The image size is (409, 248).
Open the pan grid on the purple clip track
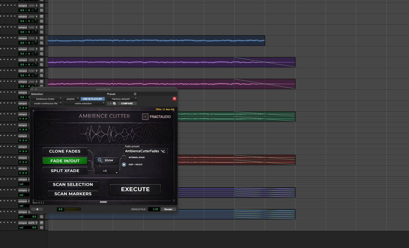coord(36,65)
